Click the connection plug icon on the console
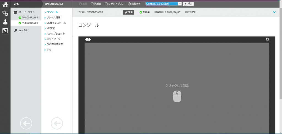 pos(88,39)
